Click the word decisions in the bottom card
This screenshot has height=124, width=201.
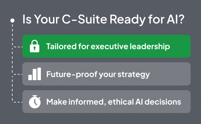point(163,102)
